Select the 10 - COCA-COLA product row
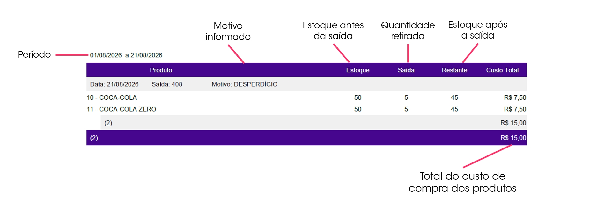 (x=306, y=97)
